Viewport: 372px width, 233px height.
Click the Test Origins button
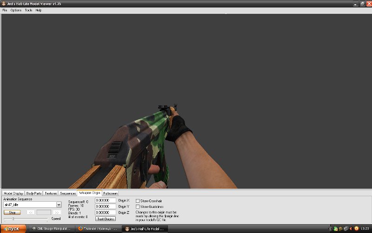pyautogui.click(x=106, y=219)
